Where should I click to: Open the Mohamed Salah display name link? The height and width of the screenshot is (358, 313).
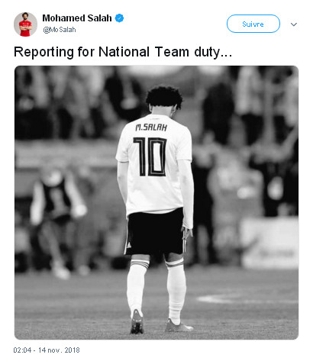[x=77, y=18]
